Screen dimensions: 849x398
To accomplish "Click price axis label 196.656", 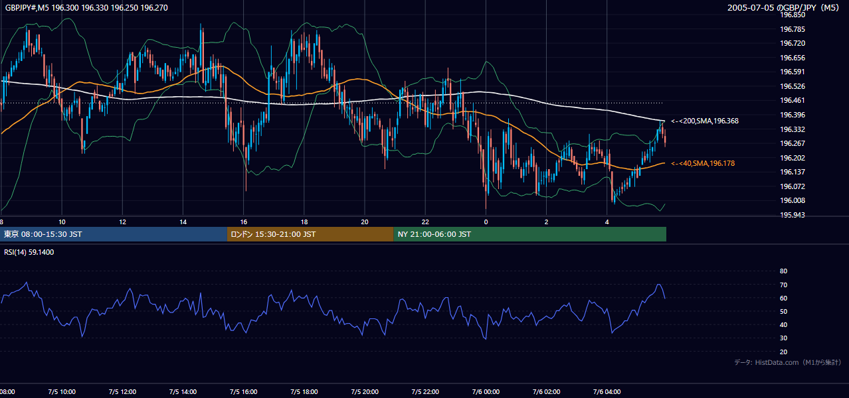I will [792, 58].
